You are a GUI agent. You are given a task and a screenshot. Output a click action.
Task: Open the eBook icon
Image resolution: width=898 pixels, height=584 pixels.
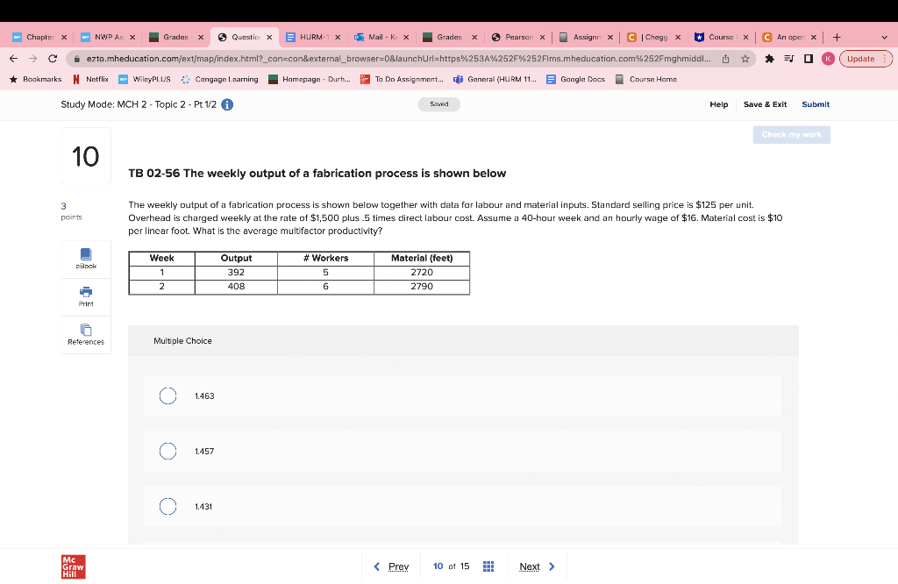pyautogui.click(x=86, y=259)
